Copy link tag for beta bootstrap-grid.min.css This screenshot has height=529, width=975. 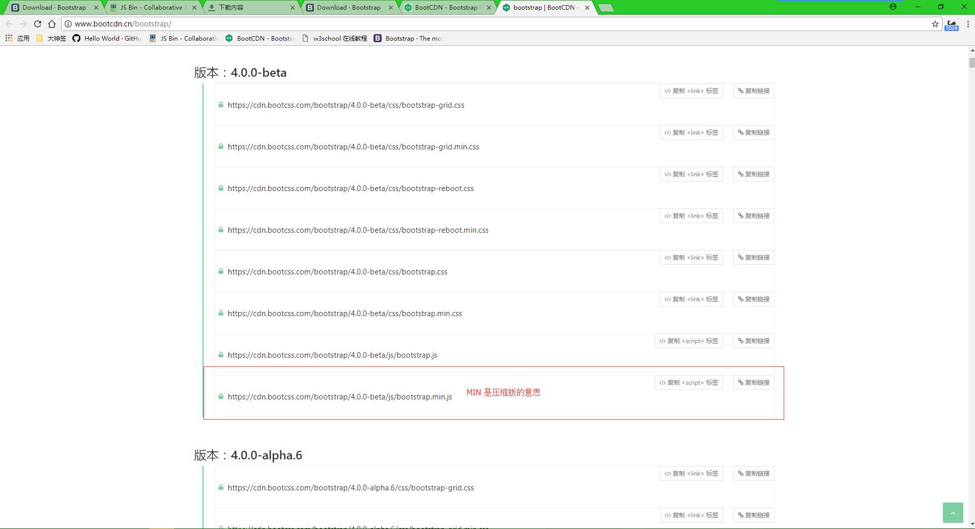691,133
